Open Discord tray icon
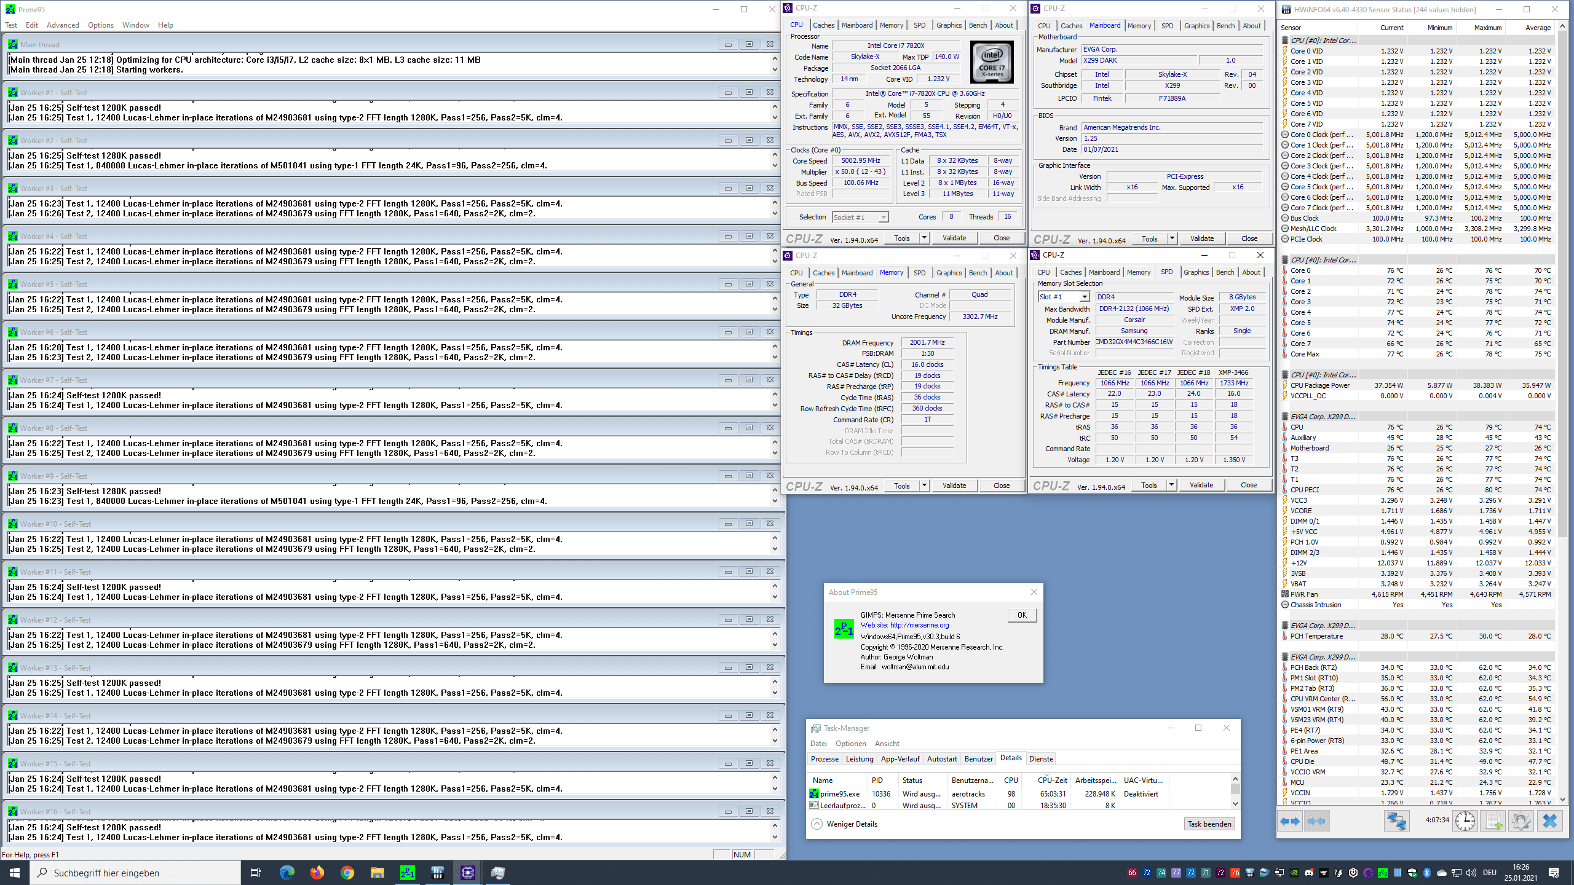The height and width of the screenshot is (885, 1574). [1309, 873]
